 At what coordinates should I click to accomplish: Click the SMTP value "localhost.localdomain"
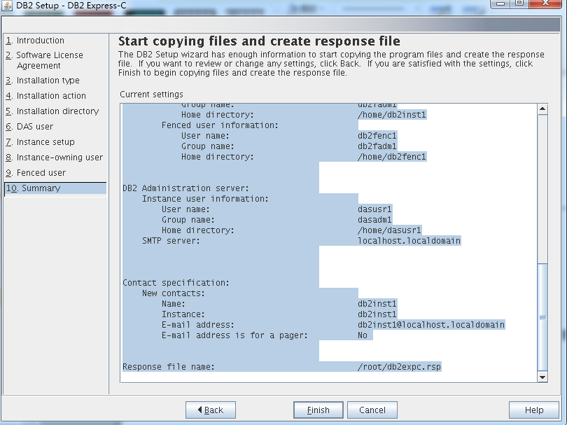(409, 241)
